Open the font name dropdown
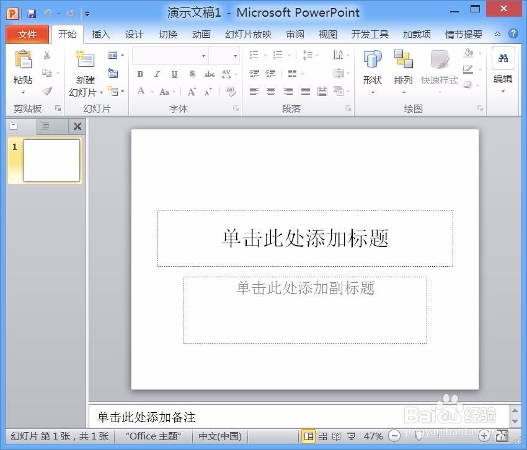 click(x=204, y=56)
